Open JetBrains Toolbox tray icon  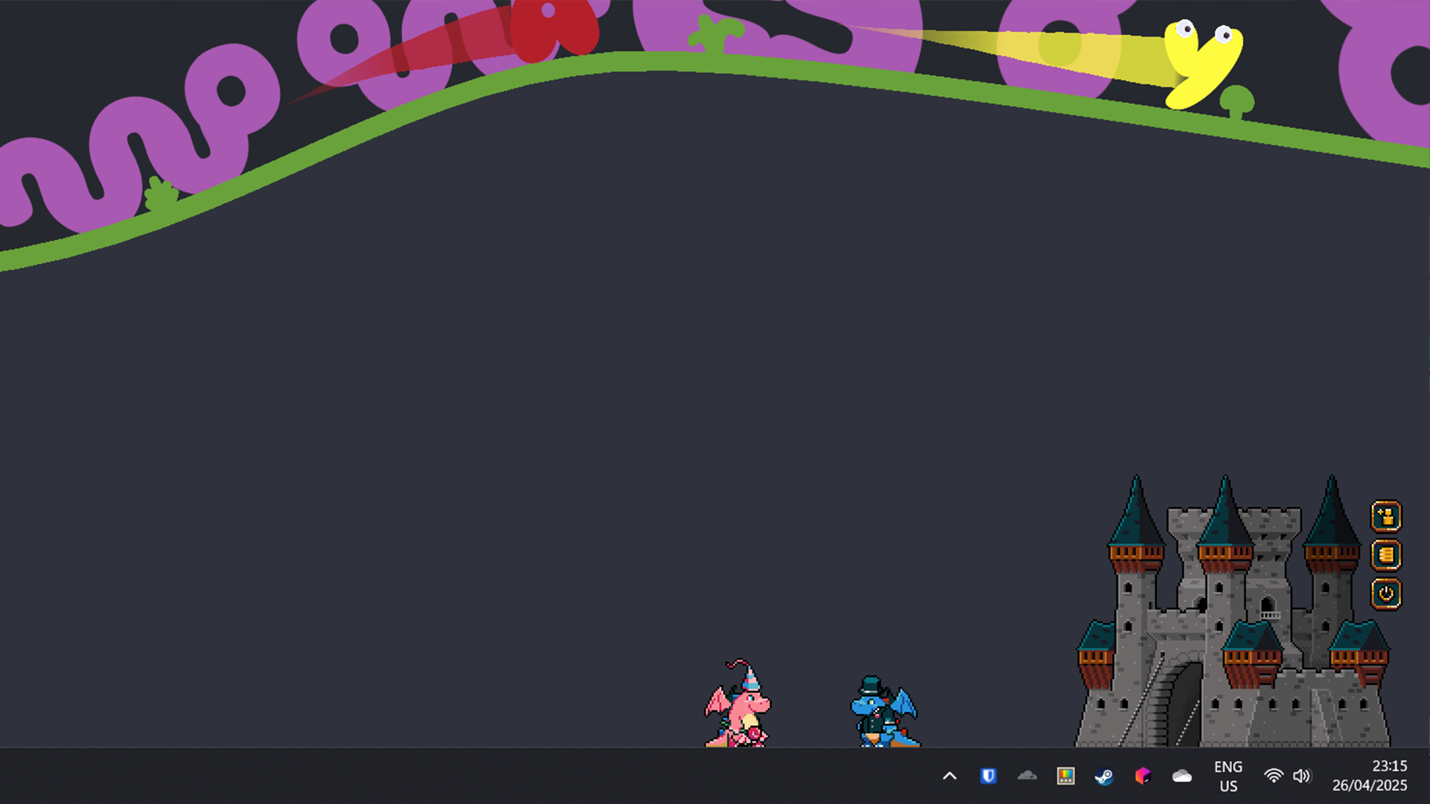(x=1143, y=776)
